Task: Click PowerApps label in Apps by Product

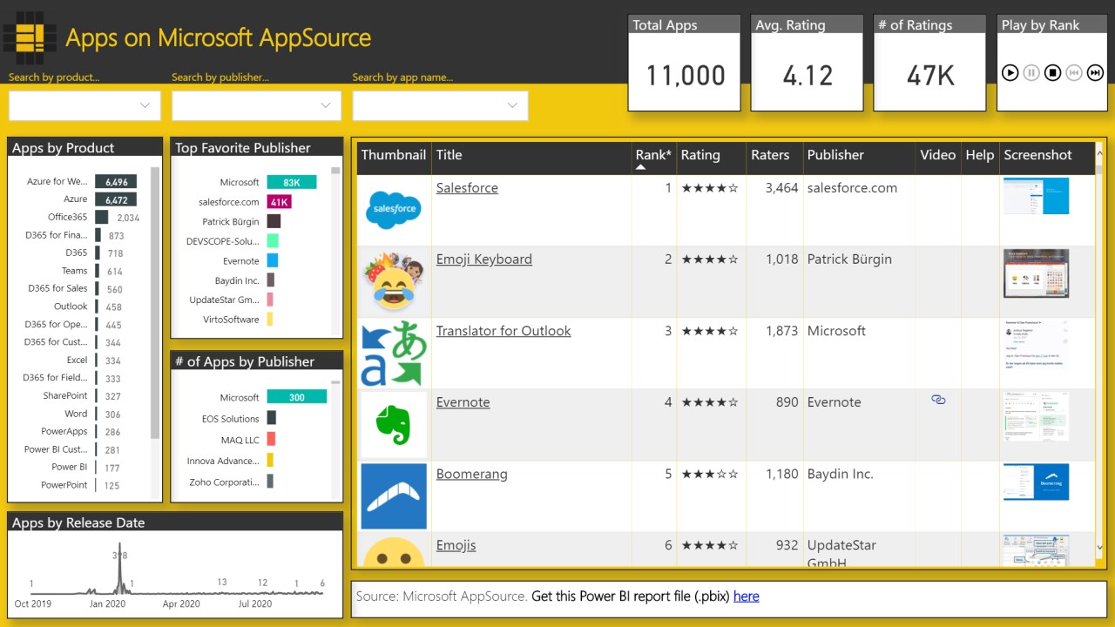Action: tap(64, 431)
